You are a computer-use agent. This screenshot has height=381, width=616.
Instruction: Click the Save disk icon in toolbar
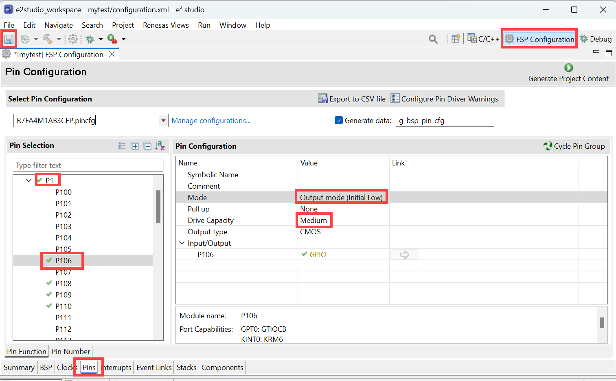pos(9,39)
